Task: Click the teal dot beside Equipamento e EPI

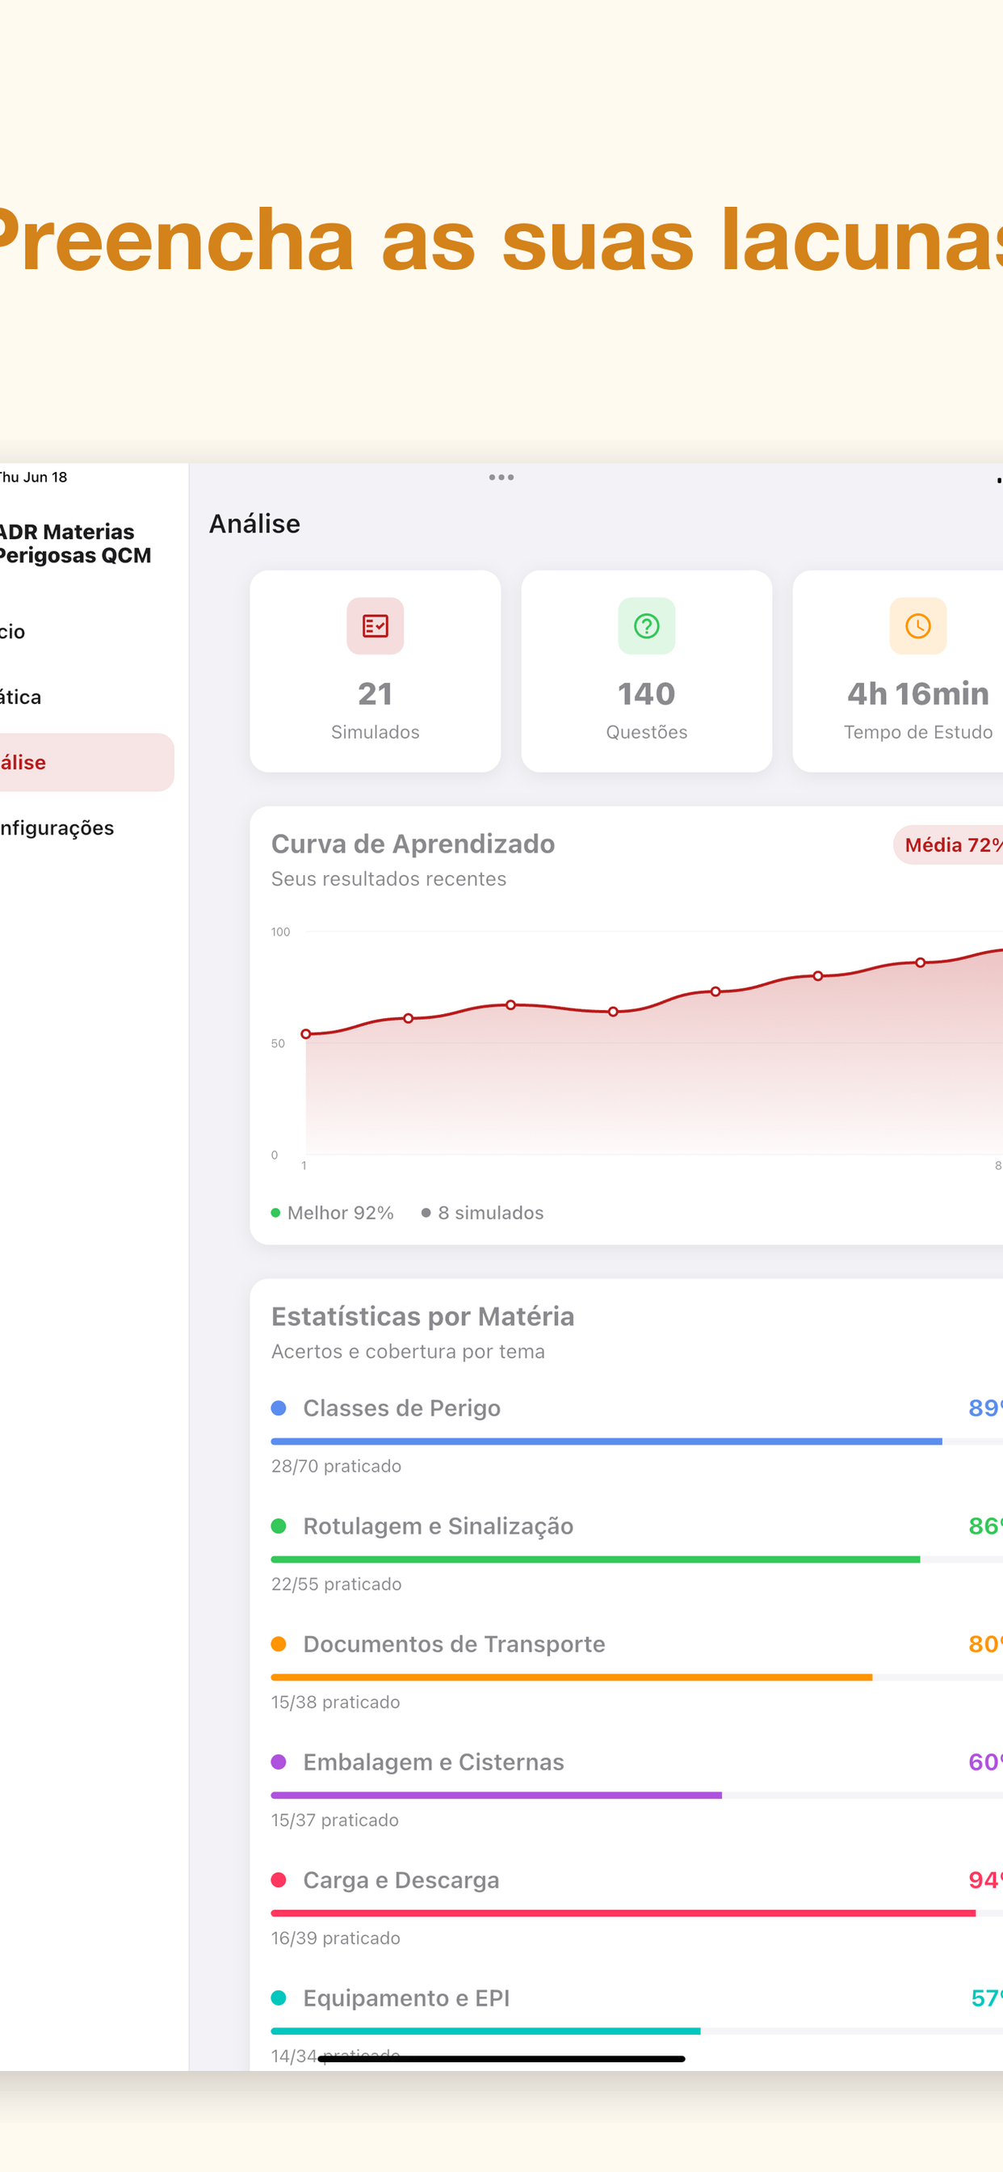Action: [279, 1998]
